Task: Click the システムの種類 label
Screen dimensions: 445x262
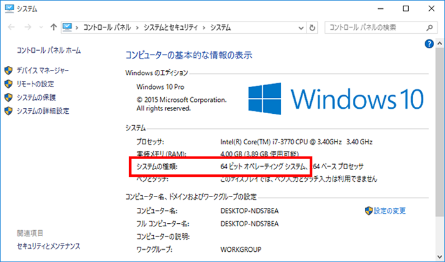Action: tap(157, 167)
